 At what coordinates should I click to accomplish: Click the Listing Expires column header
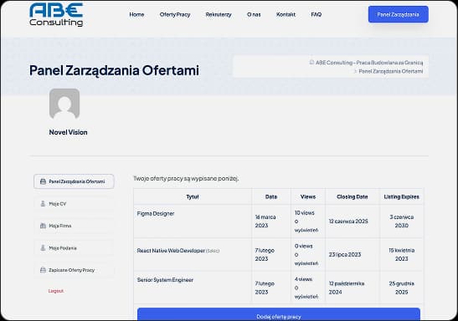pyautogui.click(x=401, y=196)
